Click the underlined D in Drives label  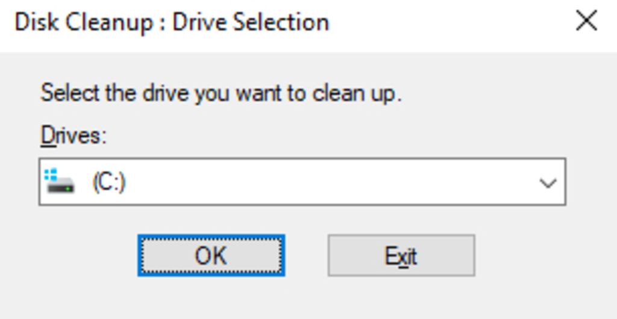[x=49, y=136]
